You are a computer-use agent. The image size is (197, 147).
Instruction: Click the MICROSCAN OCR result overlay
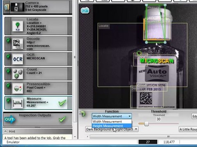pyautogui.click(x=157, y=61)
